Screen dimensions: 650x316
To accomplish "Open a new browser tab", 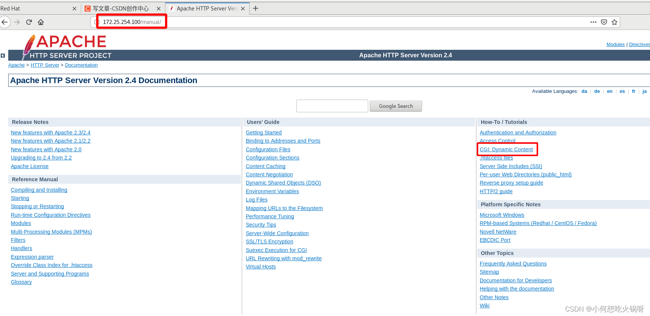I will click(x=256, y=8).
